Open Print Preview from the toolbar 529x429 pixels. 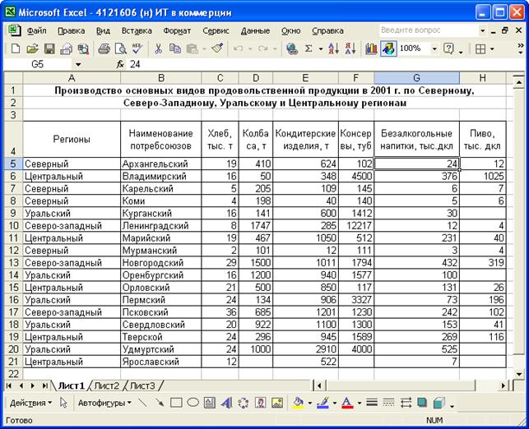click(120, 49)
